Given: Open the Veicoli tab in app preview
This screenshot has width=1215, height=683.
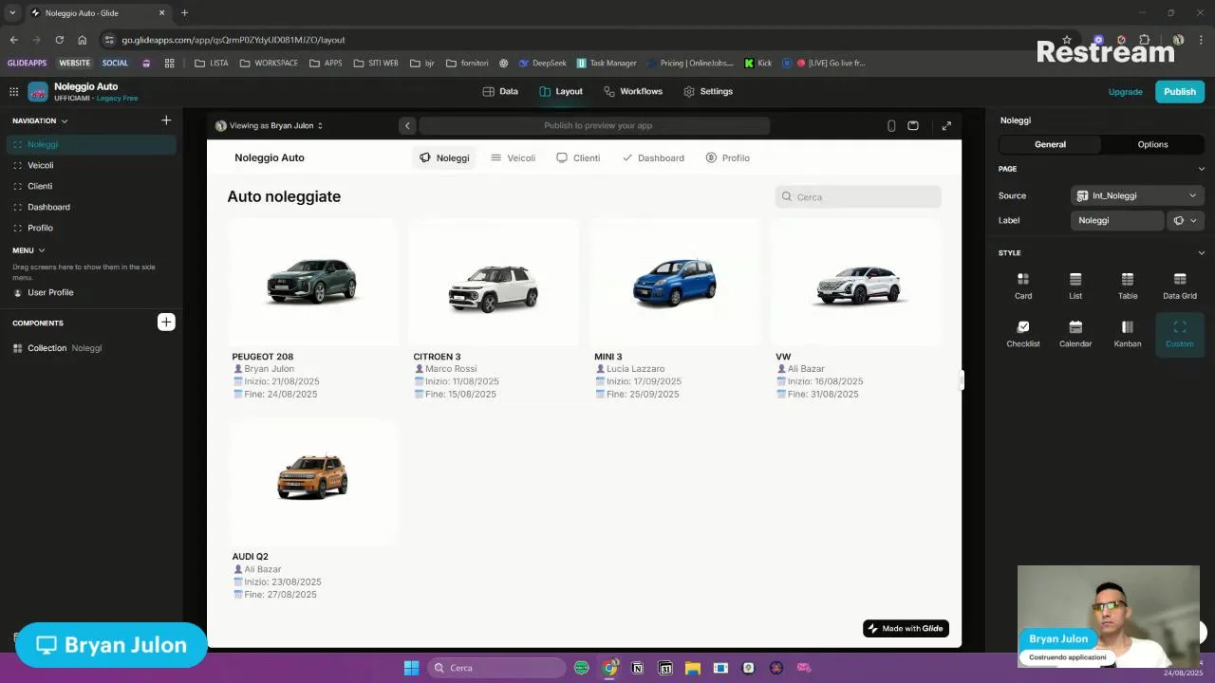Looking at the screenshot, I should pyautogui.click(x=514, y=157).
